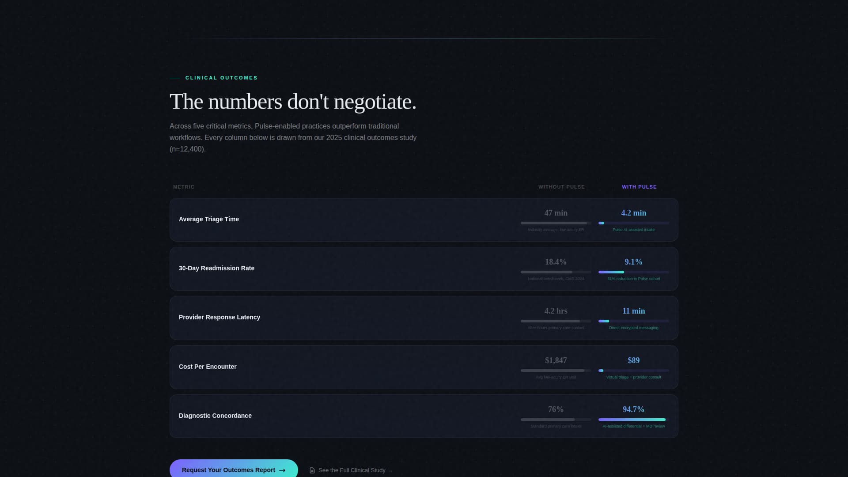This screenshot has height=477, width=848.
Task: Click the Request Your Outcomes Report button
Action: coord(234,470)
